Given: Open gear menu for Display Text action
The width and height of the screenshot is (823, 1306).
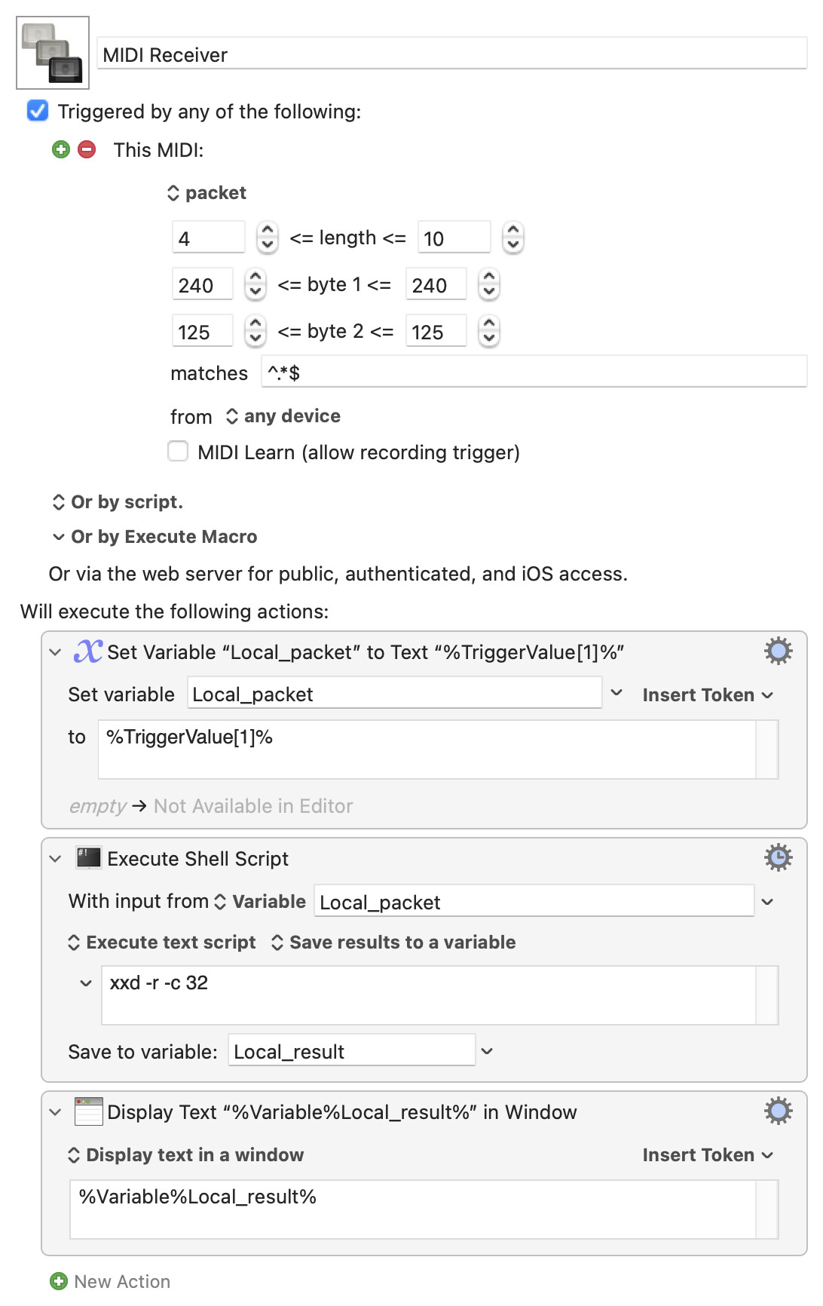Looking at the screenshot, I should [778, 1111].
